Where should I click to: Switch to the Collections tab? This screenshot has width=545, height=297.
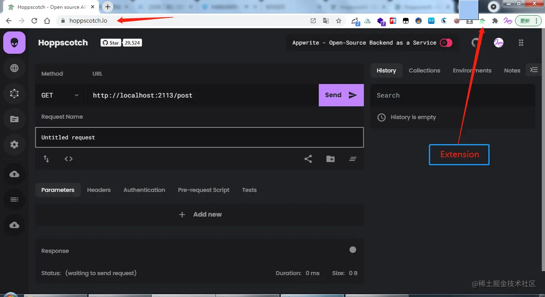(425, 70)
